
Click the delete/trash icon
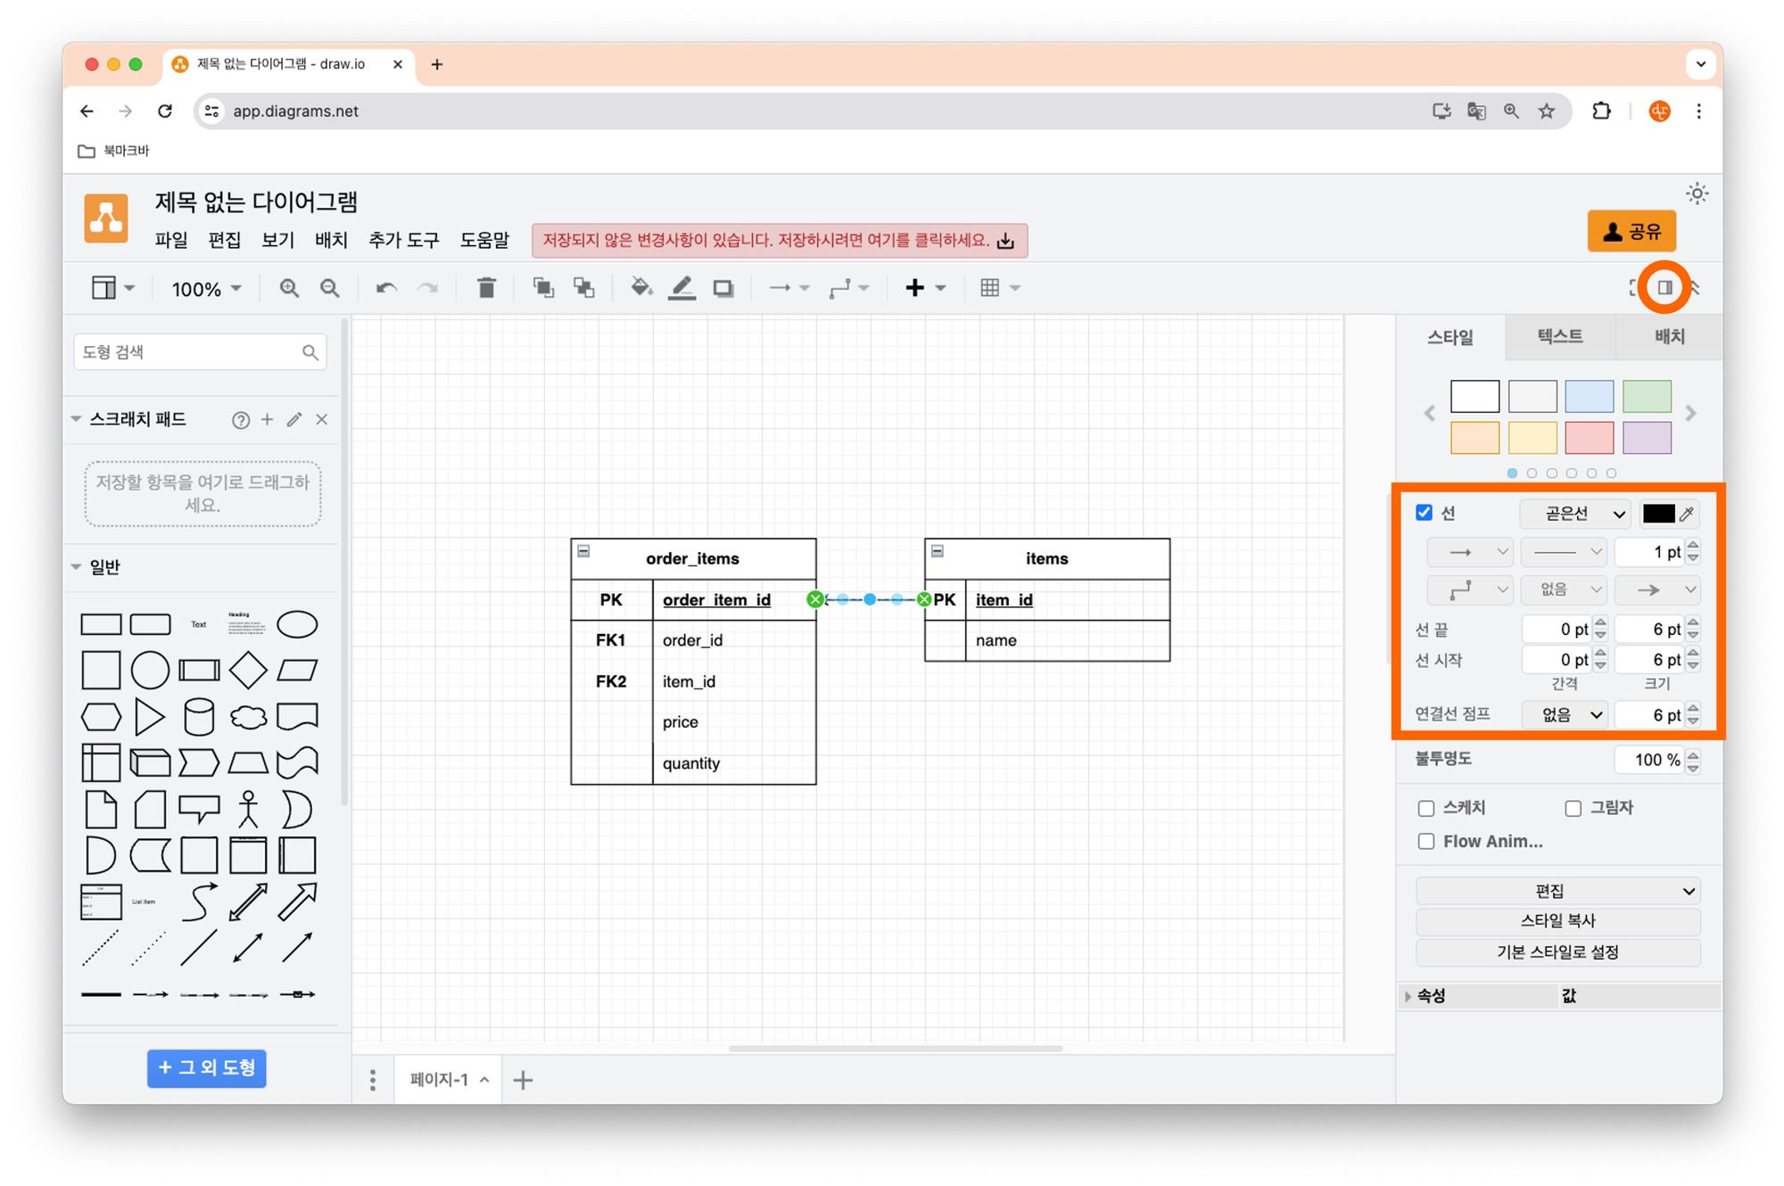[x=486, y=289]
